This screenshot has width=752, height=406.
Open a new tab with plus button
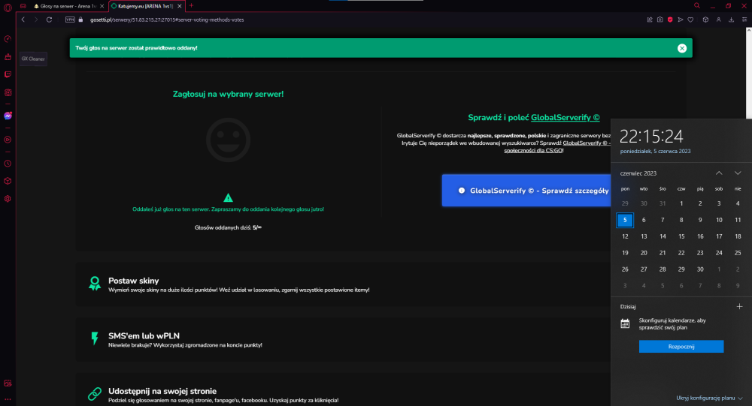(x=191, y=6)
